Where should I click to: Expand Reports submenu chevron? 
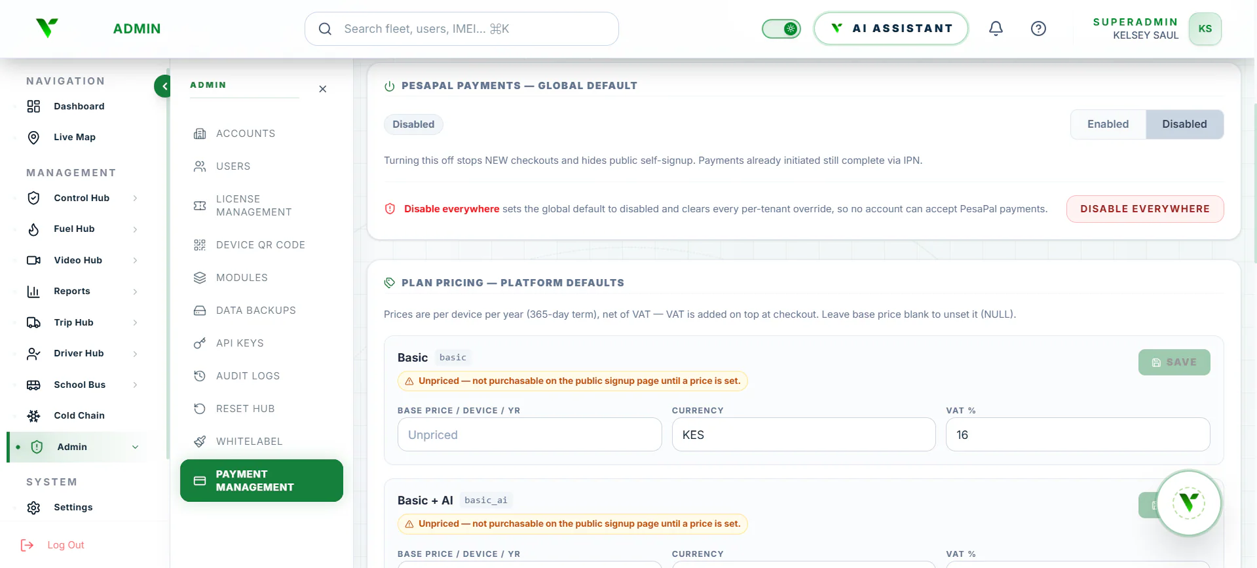135,292
